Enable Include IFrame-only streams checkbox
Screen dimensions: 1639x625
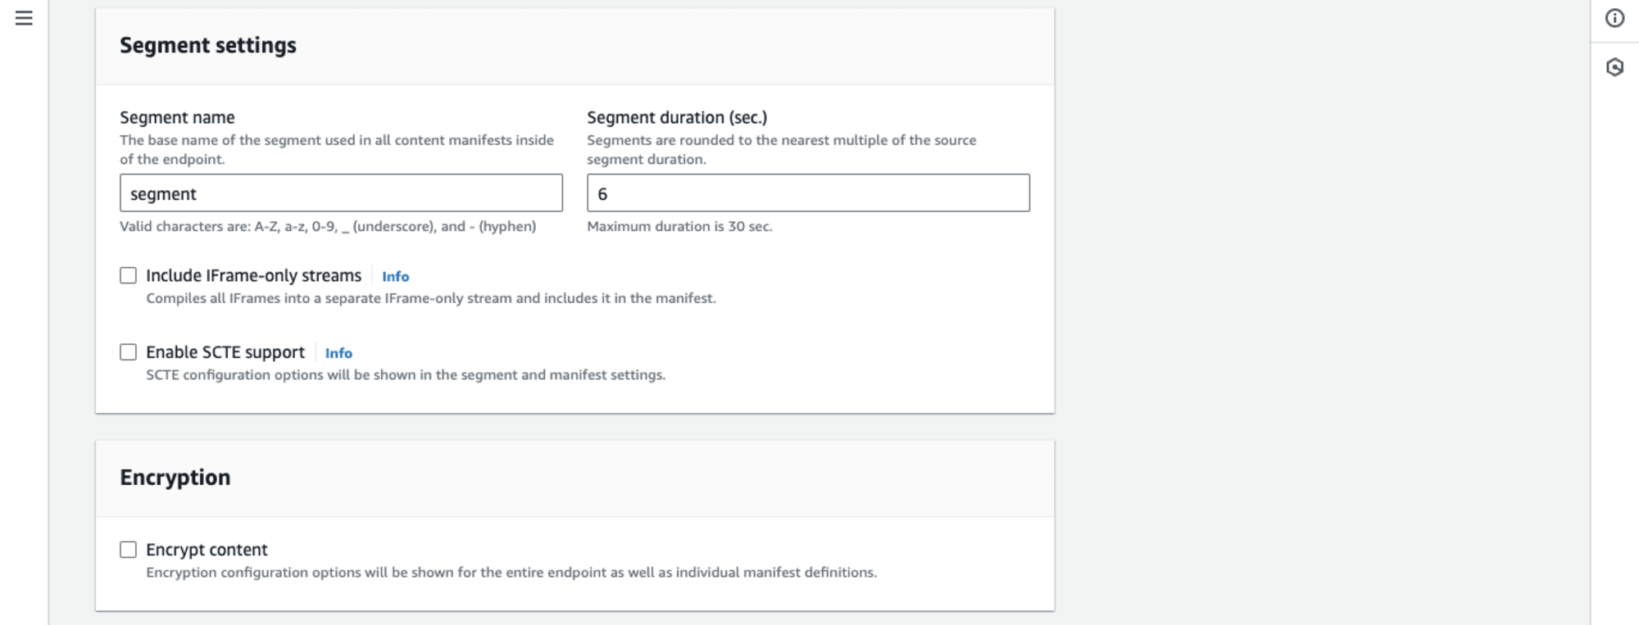coord(128,275)
